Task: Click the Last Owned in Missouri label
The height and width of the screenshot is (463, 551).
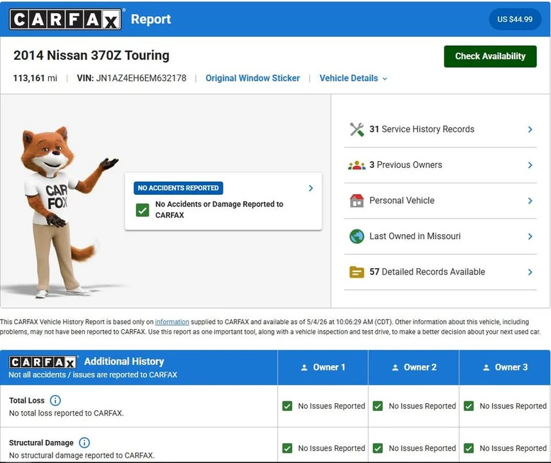Action: click(415, 236)
